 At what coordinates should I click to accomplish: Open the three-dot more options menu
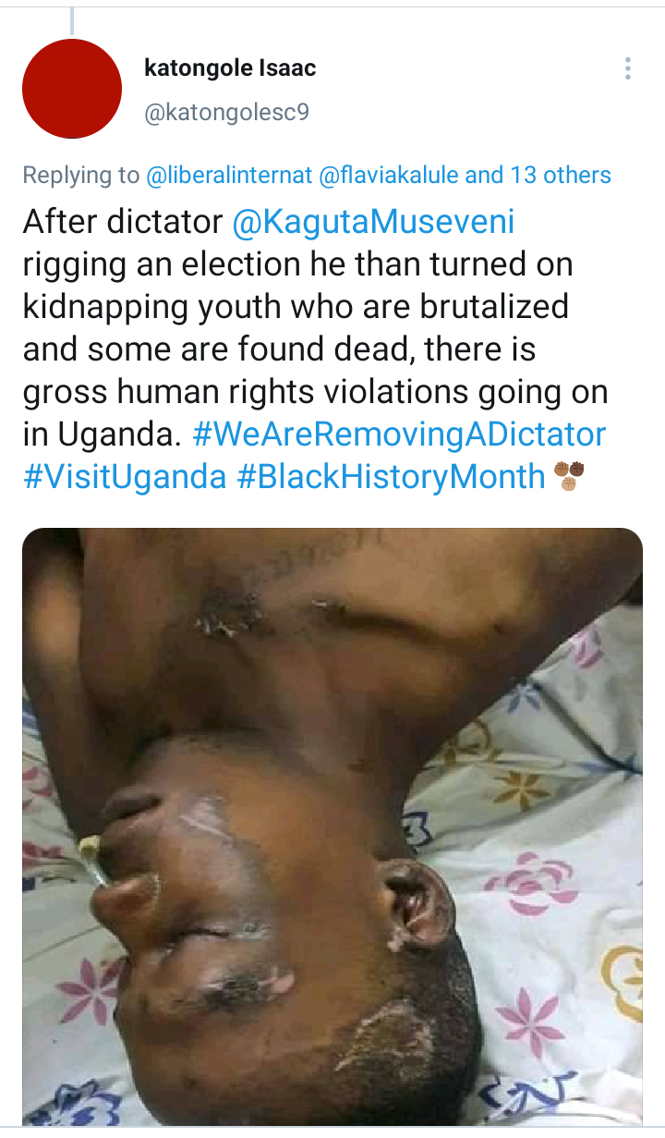click(628, 68)
